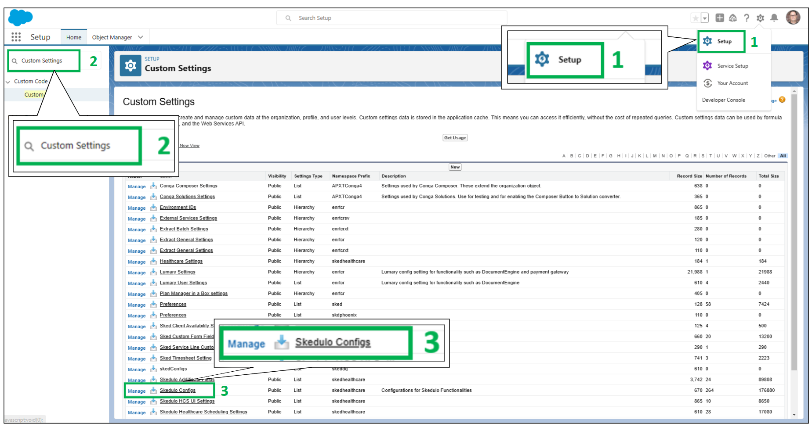
Task: Expand the Object Manager tab dropdown
Action: 141,37
